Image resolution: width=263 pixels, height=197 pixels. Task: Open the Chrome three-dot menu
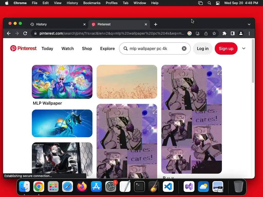[x=249, y=33]
